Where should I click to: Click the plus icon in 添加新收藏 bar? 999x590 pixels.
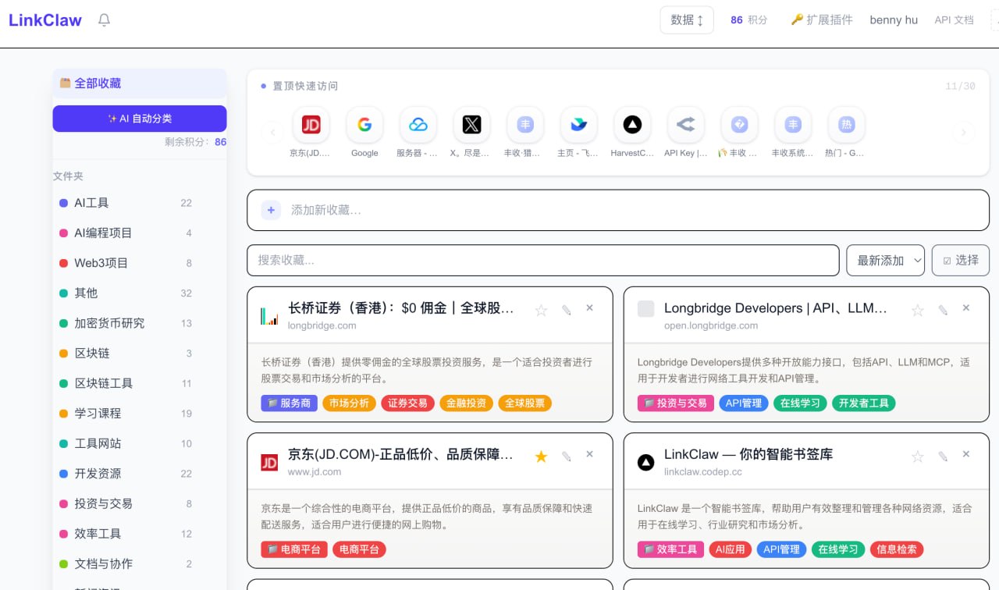271,210
